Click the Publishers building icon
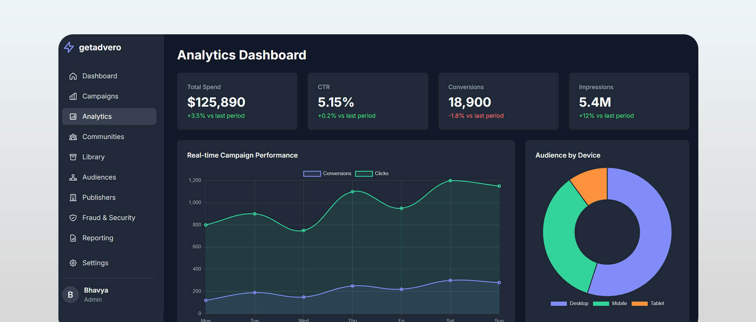 click(73, 197)
